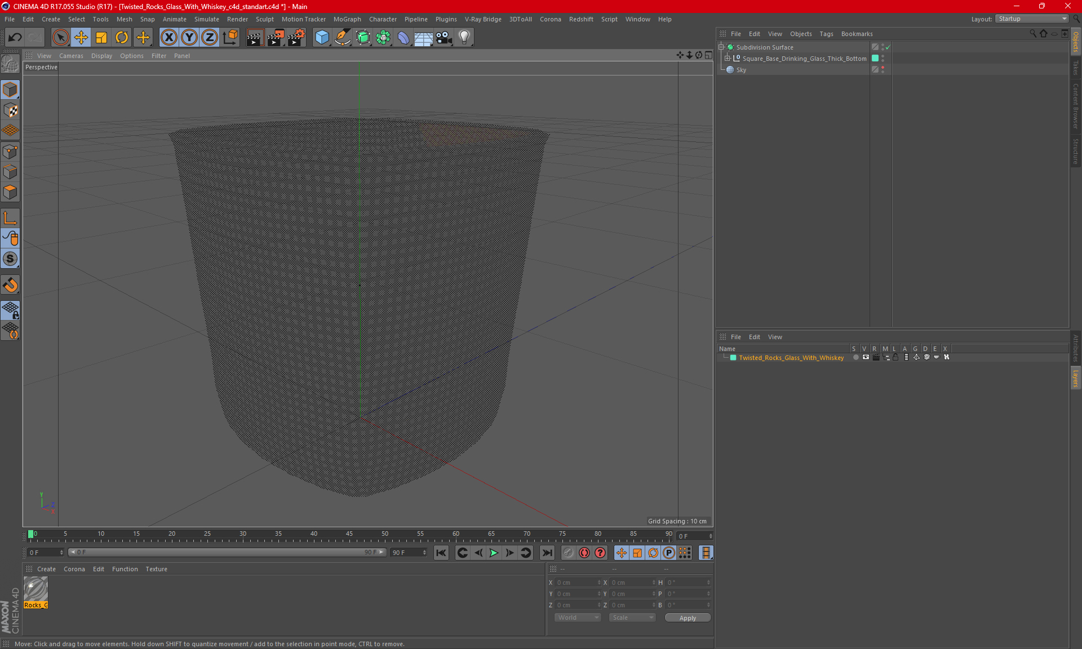Expand Square_Base_Drinking_Glass_Thick_Bottom object

click(727, 58)
